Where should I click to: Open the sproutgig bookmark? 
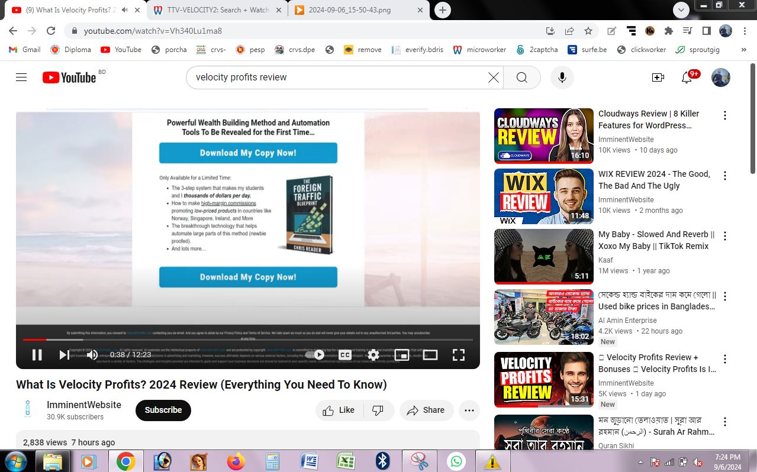[x=698, y=50]
